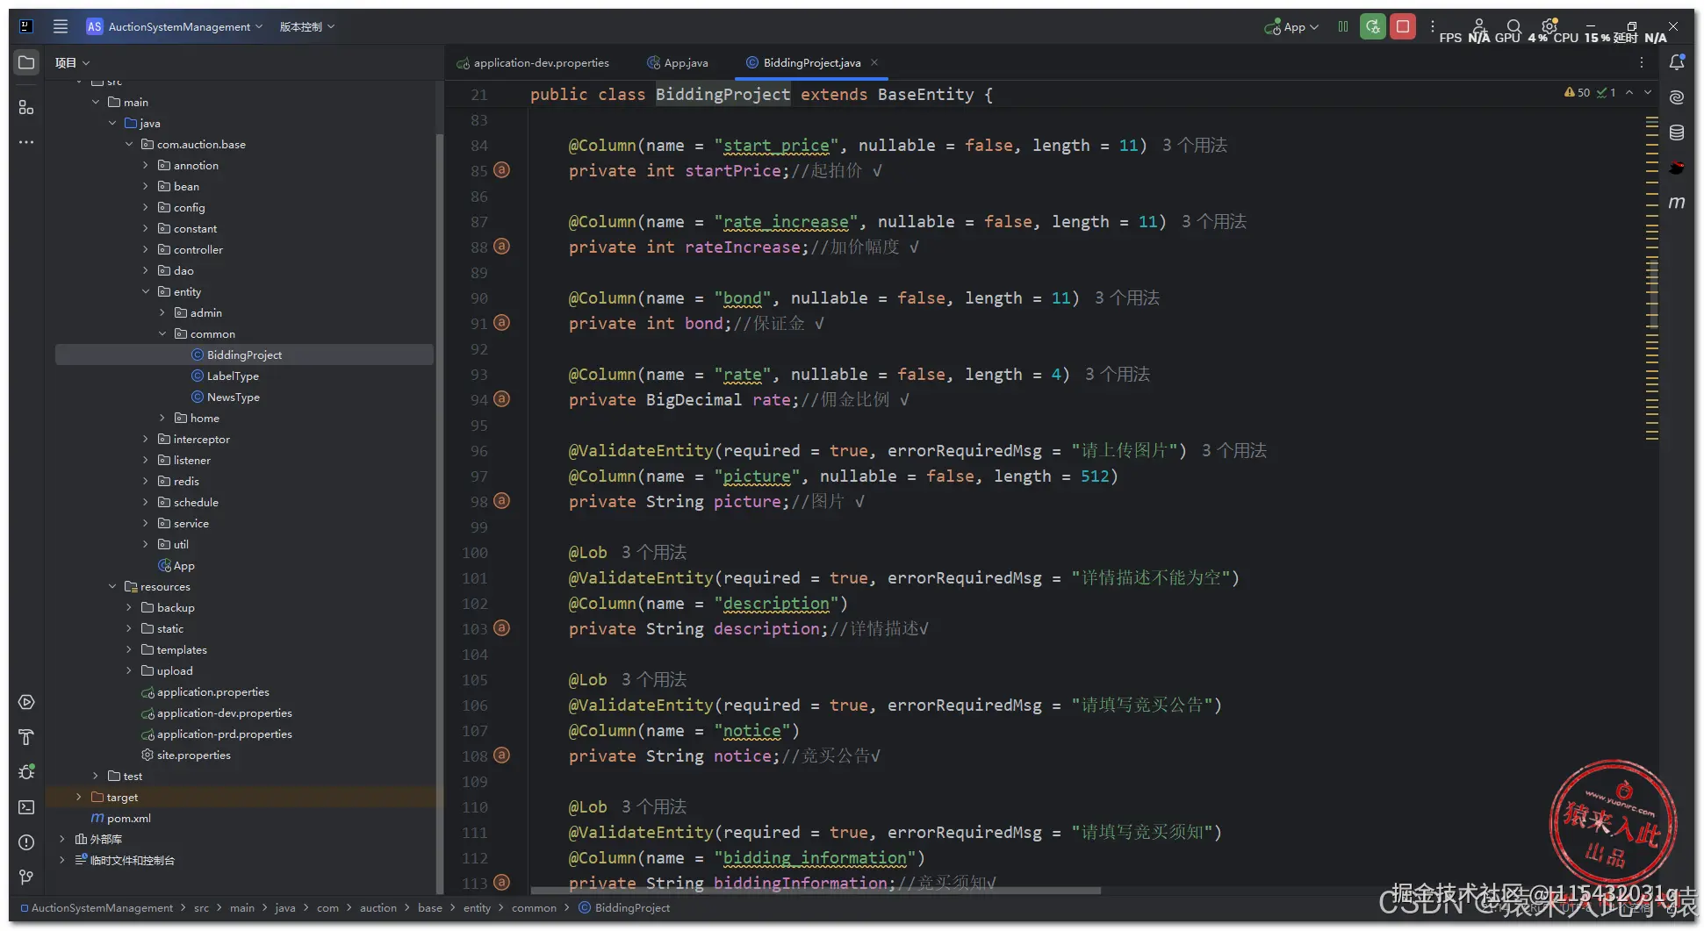The width and height of the screenshot is (1704, 931).
Task: Show more tool windows ellipsis
Action: (x=26, y=142)
